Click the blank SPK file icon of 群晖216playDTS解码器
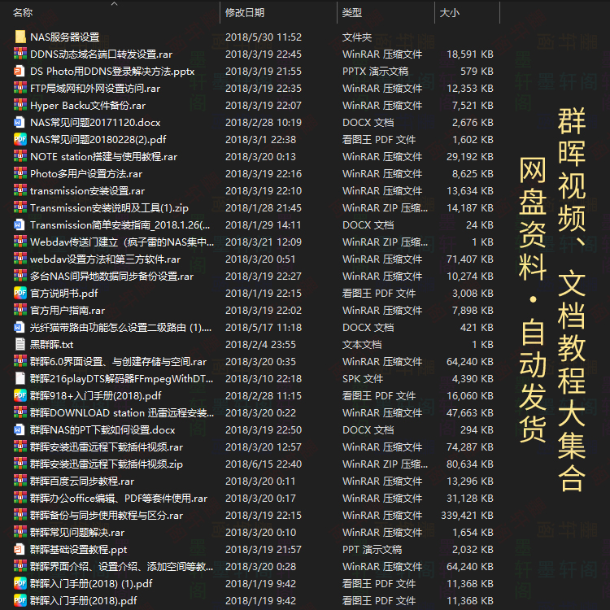The image size is (610, 610). coord(20,378)
